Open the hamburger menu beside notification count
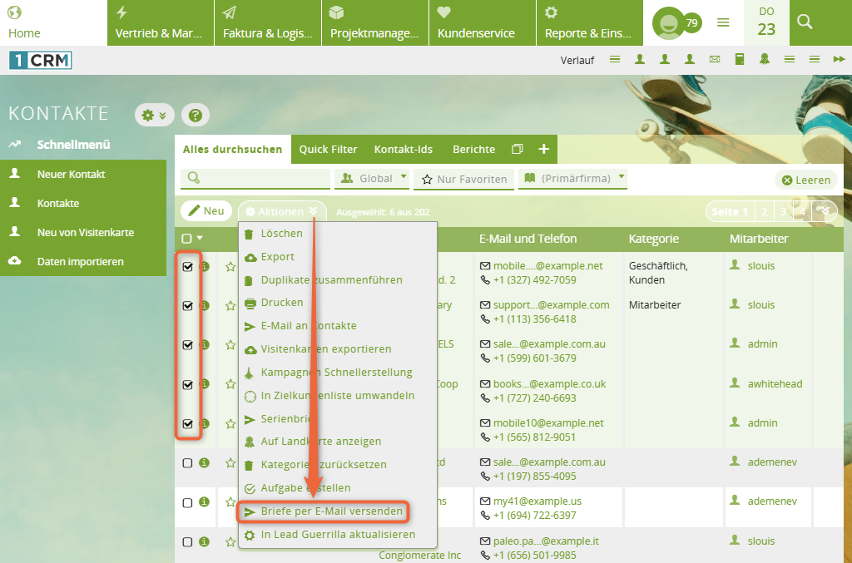The width and height of the screenshot is (852, 563). coord(723,22)
